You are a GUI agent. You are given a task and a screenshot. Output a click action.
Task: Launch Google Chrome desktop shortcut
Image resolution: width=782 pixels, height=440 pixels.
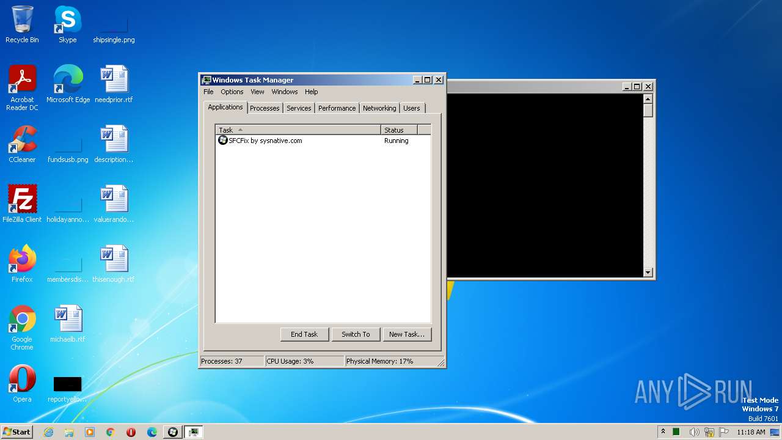point(22,328)
